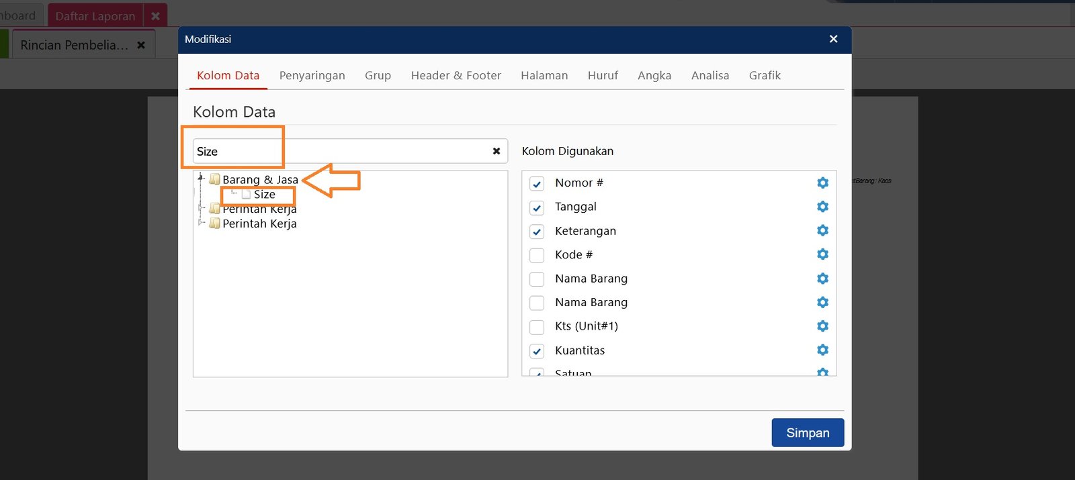Save changes with the Simpan button
Image resolution: width=1075 pixels, height=480 pixels.
click(807, 433)
